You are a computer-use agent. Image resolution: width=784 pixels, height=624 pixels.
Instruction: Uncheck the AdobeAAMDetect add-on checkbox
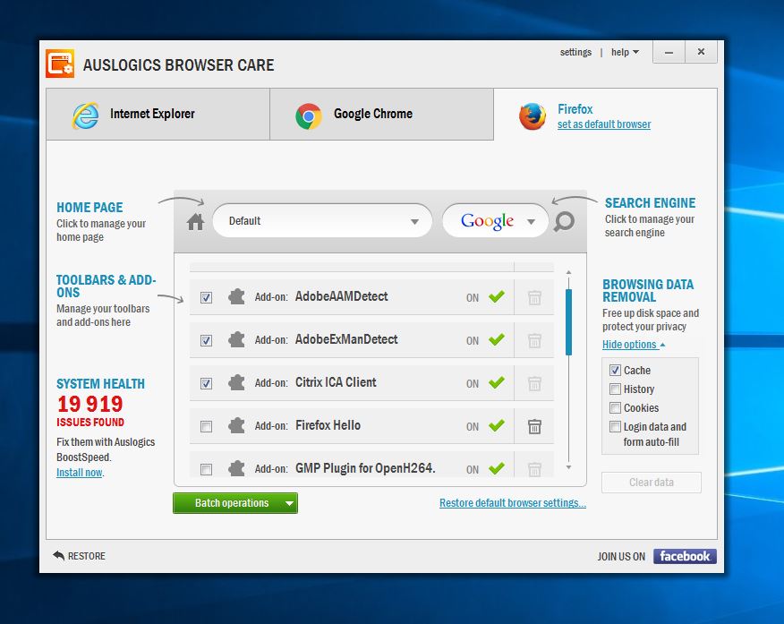(x=206, y=297)
